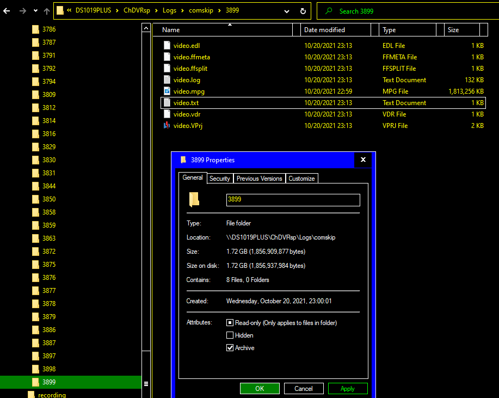Image resolution: width=499 pixels, height=398 pixels.
Task: Click the video.log file icon
Action: pyautogui.click(x=167, y=80)
